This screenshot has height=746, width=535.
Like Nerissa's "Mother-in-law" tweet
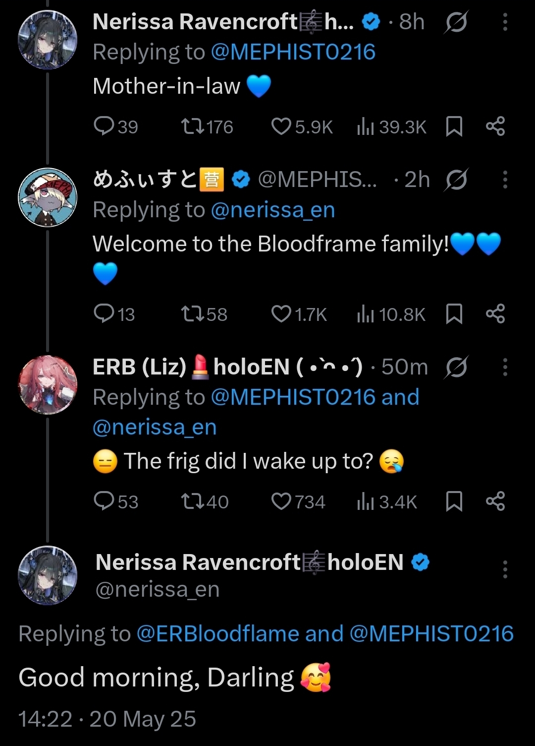coord(281,126)
